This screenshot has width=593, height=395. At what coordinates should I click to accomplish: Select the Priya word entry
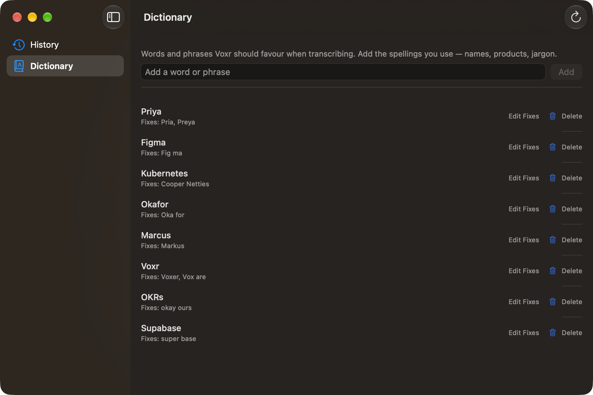[x=151, y=112]
